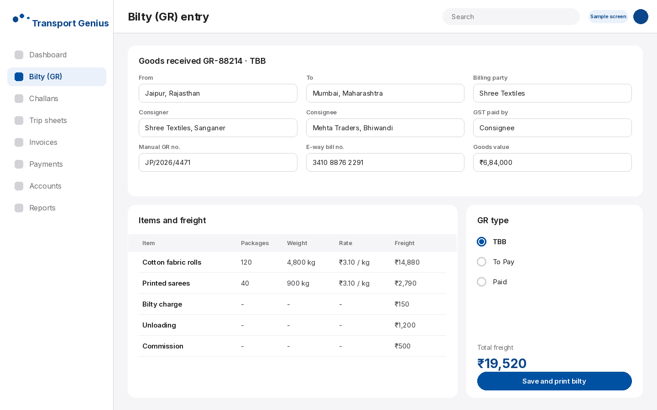Open the Payments label
The height and width of the screenshot is (410, 657).
(46, 164)
